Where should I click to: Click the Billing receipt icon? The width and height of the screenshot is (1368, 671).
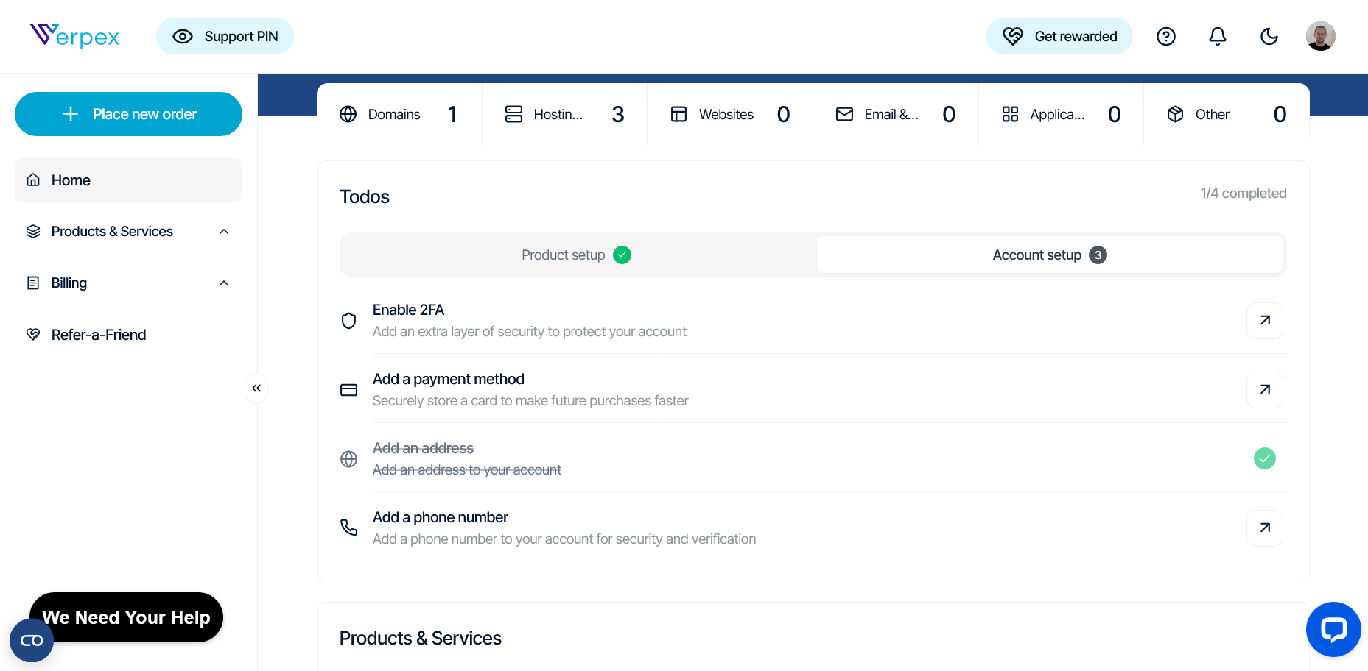33,283
